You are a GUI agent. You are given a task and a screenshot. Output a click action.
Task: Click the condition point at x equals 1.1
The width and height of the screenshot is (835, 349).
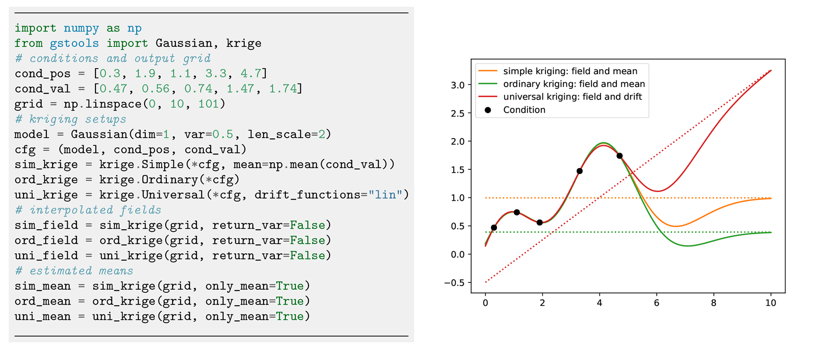(517, 212)
